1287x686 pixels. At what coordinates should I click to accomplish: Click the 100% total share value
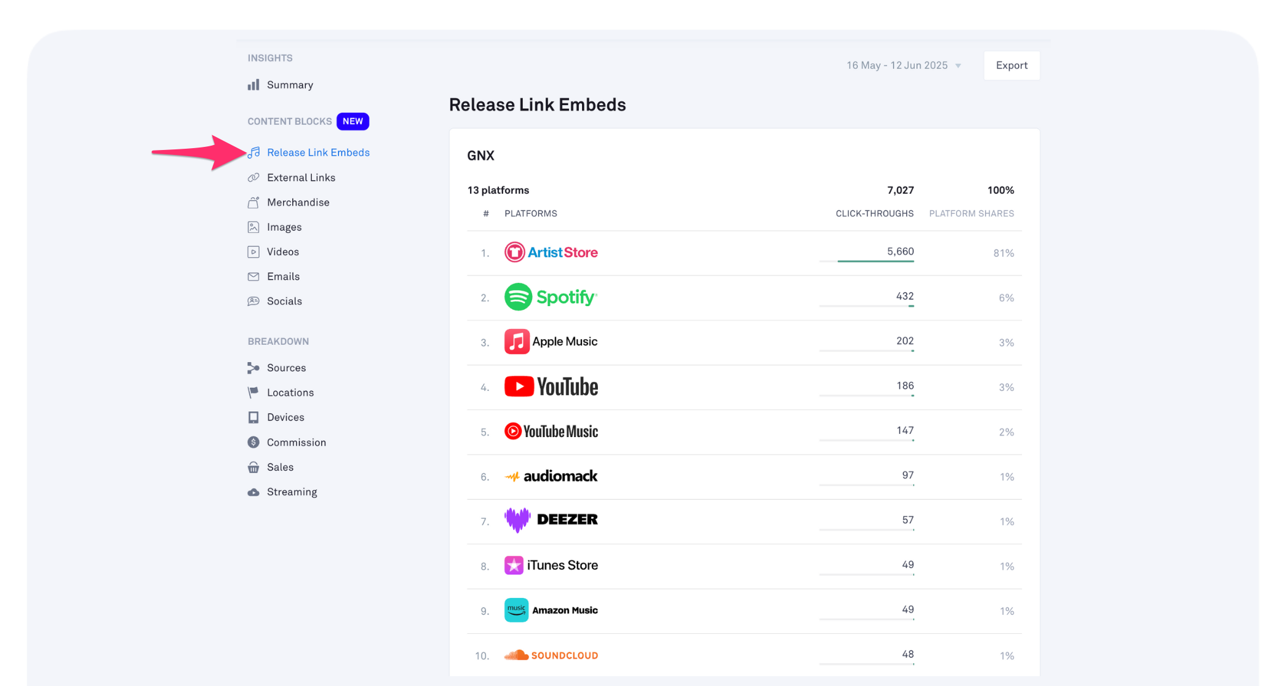point(1000,191)
